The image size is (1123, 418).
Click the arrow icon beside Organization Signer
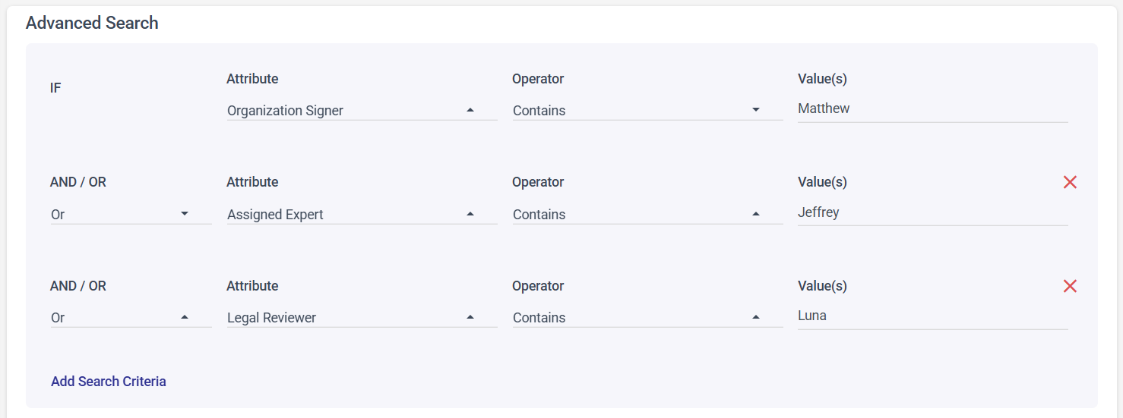click(x=470, y=110)
